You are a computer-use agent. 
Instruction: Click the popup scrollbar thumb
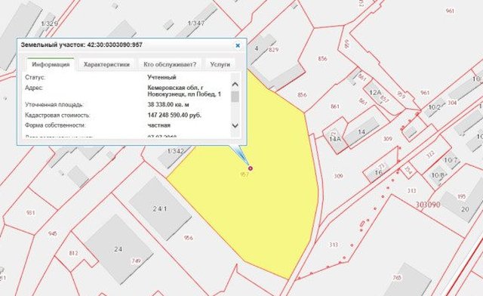[235, 97]
